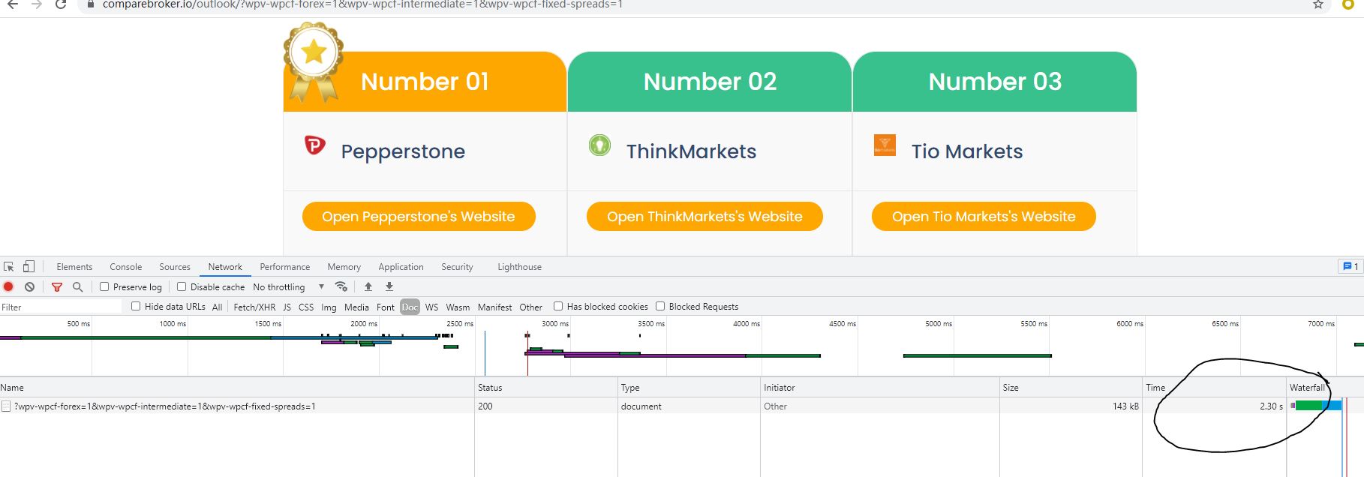The width and height of the screenshot is (1364, 477).
Task: Sort by the Initiator column header
Action: pyautogui.click(x=880, y=387)
